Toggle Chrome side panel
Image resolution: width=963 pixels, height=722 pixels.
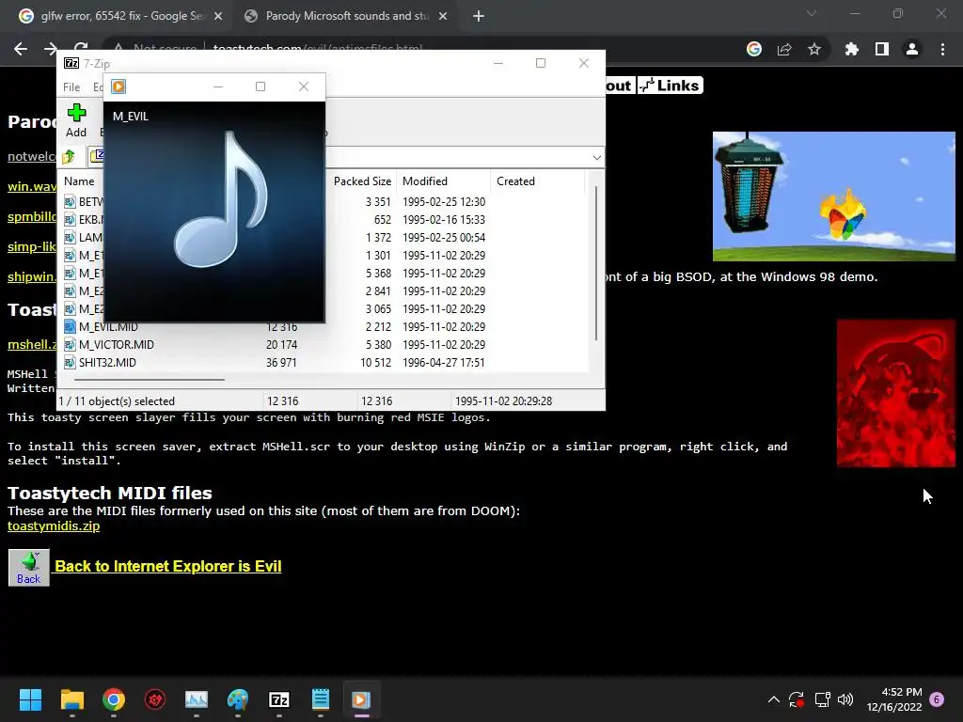coord(882,49)
